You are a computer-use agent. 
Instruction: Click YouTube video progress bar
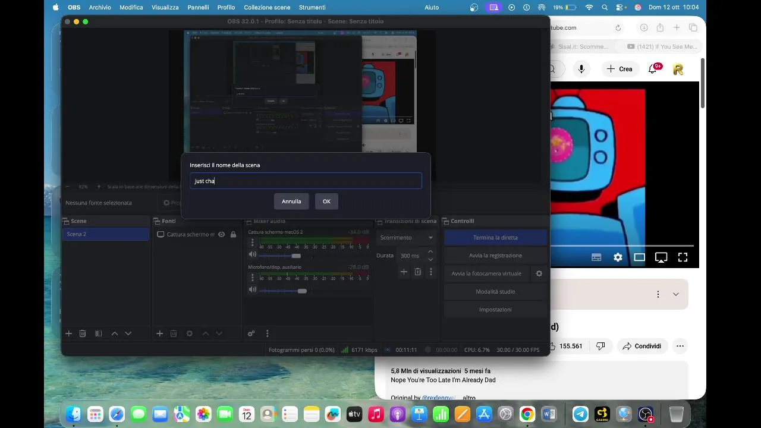click(x=622, y=245)
